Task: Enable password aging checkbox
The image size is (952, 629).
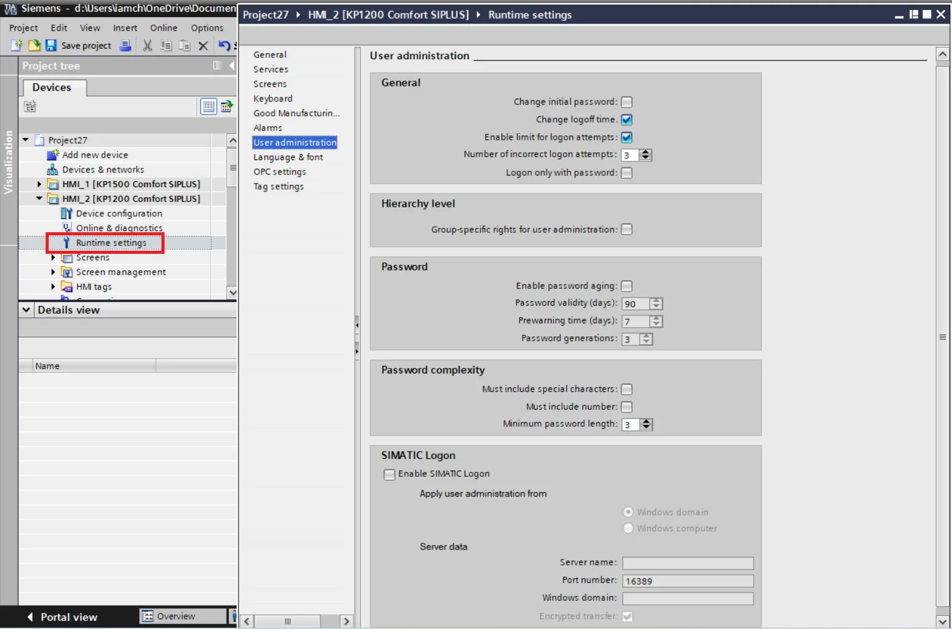Action: (627, 286)
